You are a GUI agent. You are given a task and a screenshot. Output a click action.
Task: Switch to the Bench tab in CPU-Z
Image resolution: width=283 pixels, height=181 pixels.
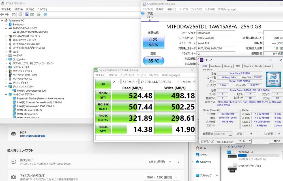pyautogui.click(x=258, y=66)
